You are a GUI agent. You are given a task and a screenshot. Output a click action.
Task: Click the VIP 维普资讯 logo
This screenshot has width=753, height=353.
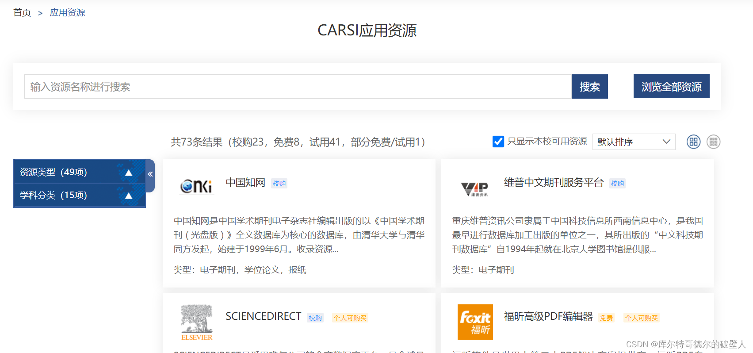point(474,189)
